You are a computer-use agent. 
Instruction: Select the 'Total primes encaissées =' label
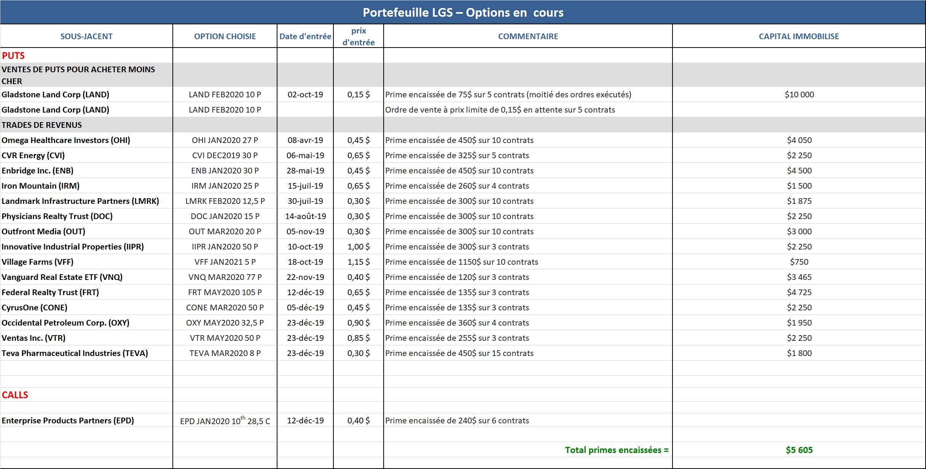(617, 450)
